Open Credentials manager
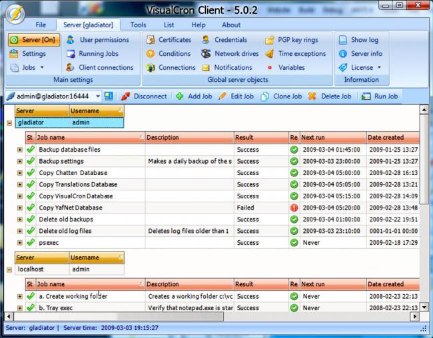Screen dimensions: 433x338 click(224, 40)
